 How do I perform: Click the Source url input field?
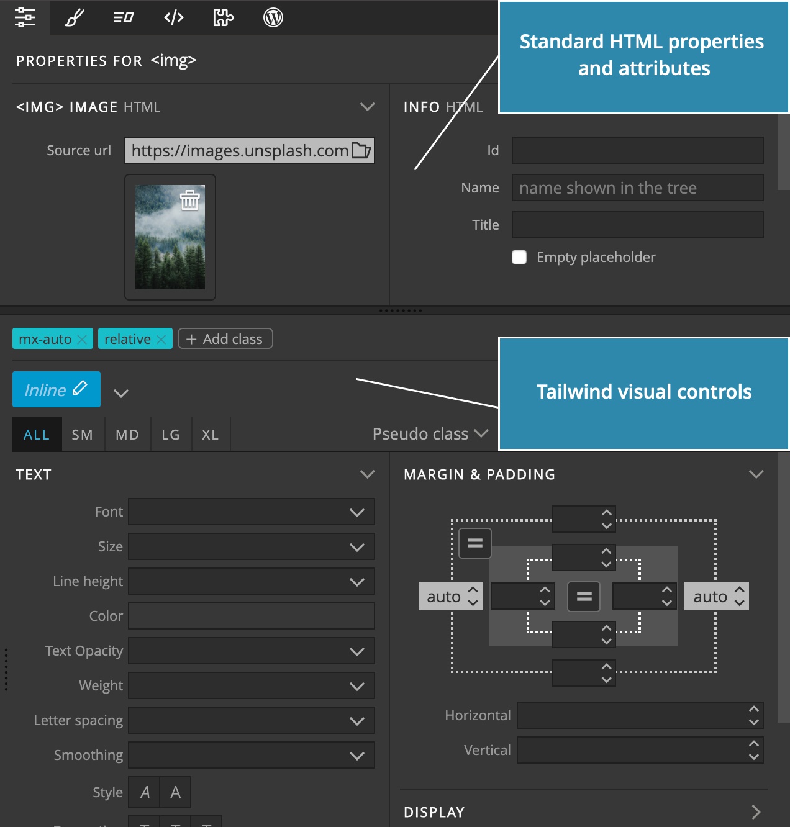tap(250, 150)
